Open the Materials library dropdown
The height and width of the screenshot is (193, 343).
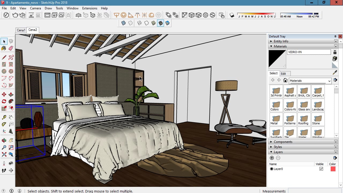coord(310,81)
